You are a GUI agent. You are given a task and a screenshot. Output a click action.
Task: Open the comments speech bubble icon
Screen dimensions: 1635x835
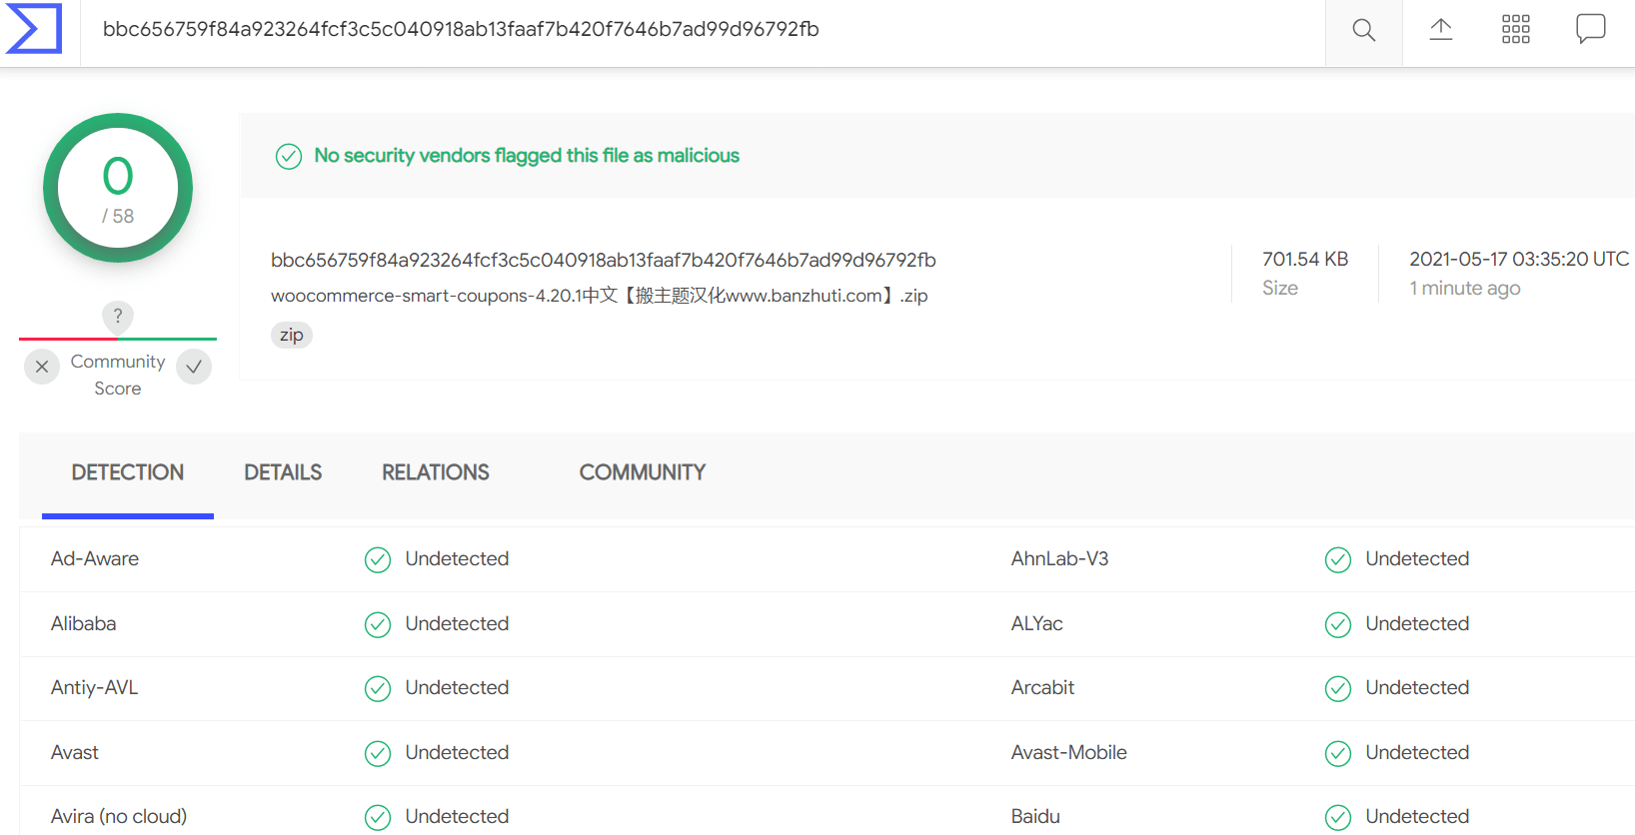click(1590, 29)
